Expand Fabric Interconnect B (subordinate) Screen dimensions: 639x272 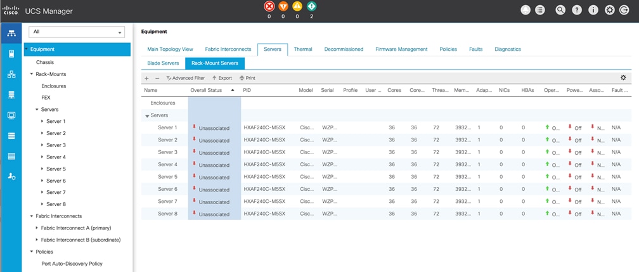[x=37, y=240]
